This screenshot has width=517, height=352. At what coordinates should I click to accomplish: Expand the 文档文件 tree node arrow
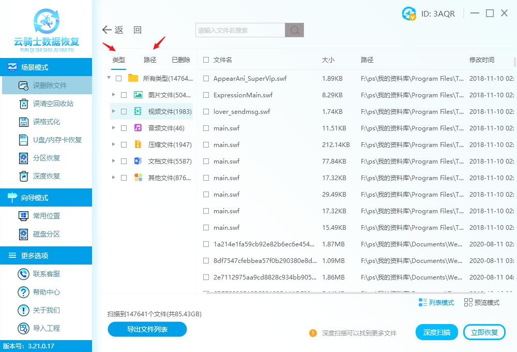tap(113, 161)
